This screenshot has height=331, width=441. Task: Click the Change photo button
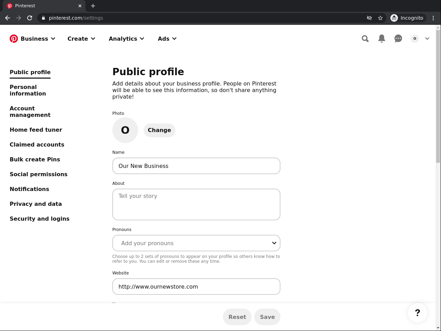point(160,130)
